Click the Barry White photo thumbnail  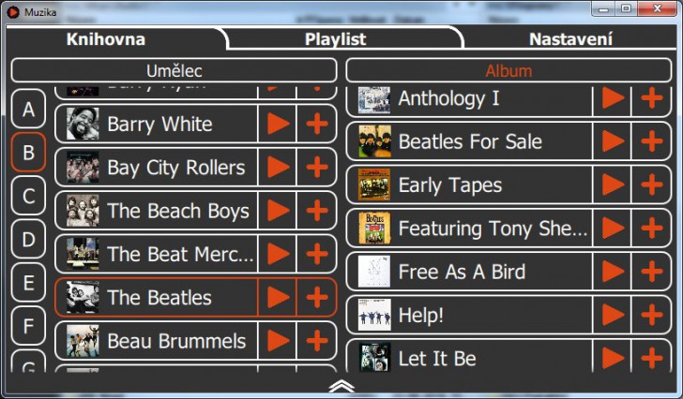point(83,124)
